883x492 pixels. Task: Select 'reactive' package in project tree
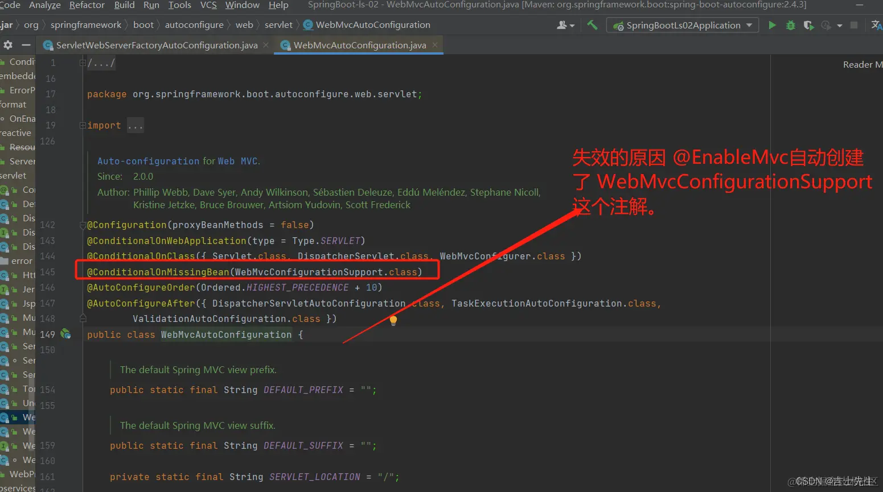(x=16, y=133)
